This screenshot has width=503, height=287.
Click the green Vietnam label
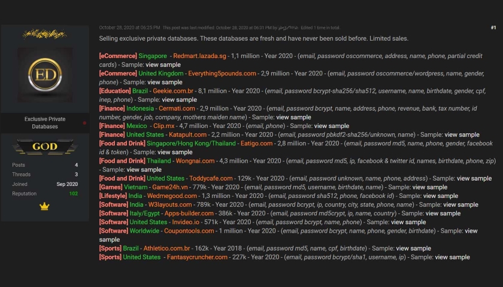coord(136,187)
